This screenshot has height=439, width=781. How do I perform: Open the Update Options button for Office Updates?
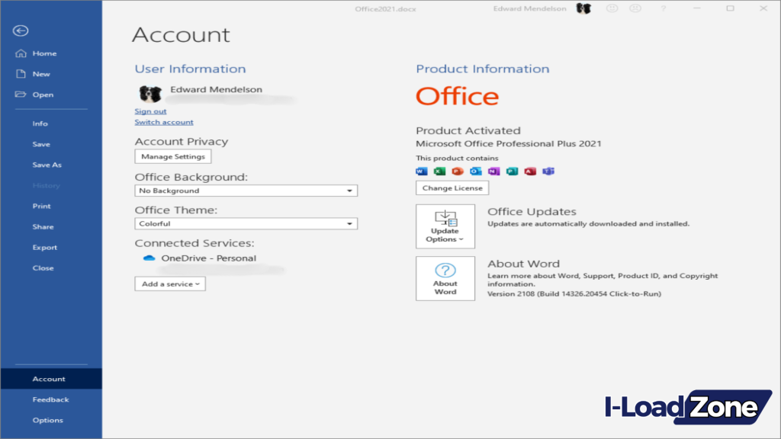click(x=445, y=226)
